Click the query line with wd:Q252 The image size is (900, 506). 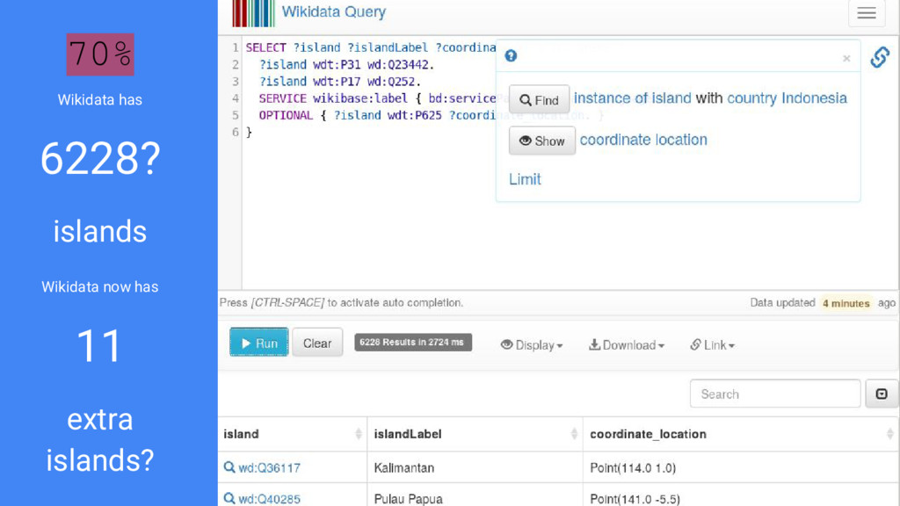tap(340, 82)
